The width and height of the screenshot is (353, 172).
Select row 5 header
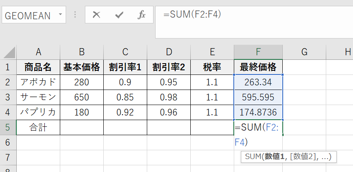8,128
